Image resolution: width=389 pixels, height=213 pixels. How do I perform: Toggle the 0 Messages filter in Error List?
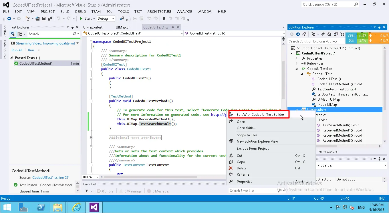(158, 191)
